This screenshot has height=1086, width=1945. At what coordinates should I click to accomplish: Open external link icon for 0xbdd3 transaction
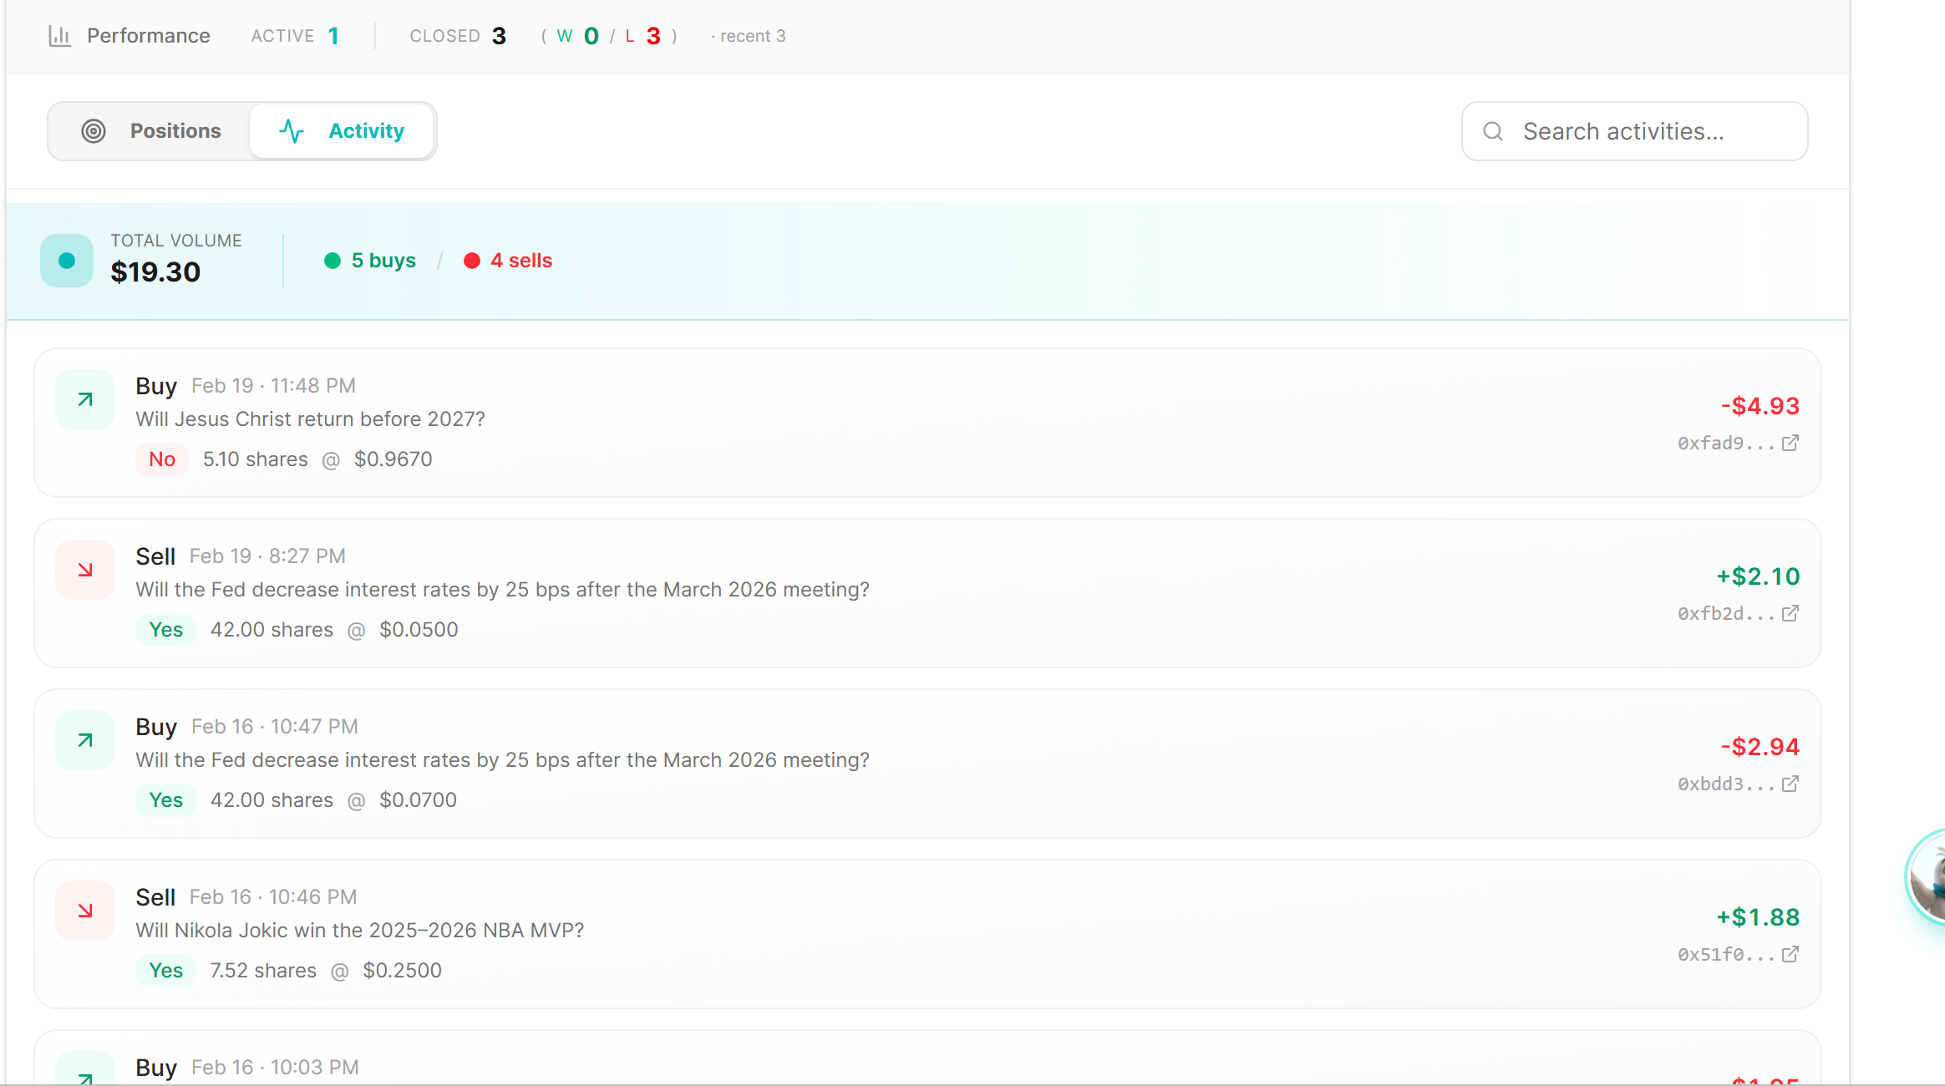pyautogui.click(x=1790, y=784)
